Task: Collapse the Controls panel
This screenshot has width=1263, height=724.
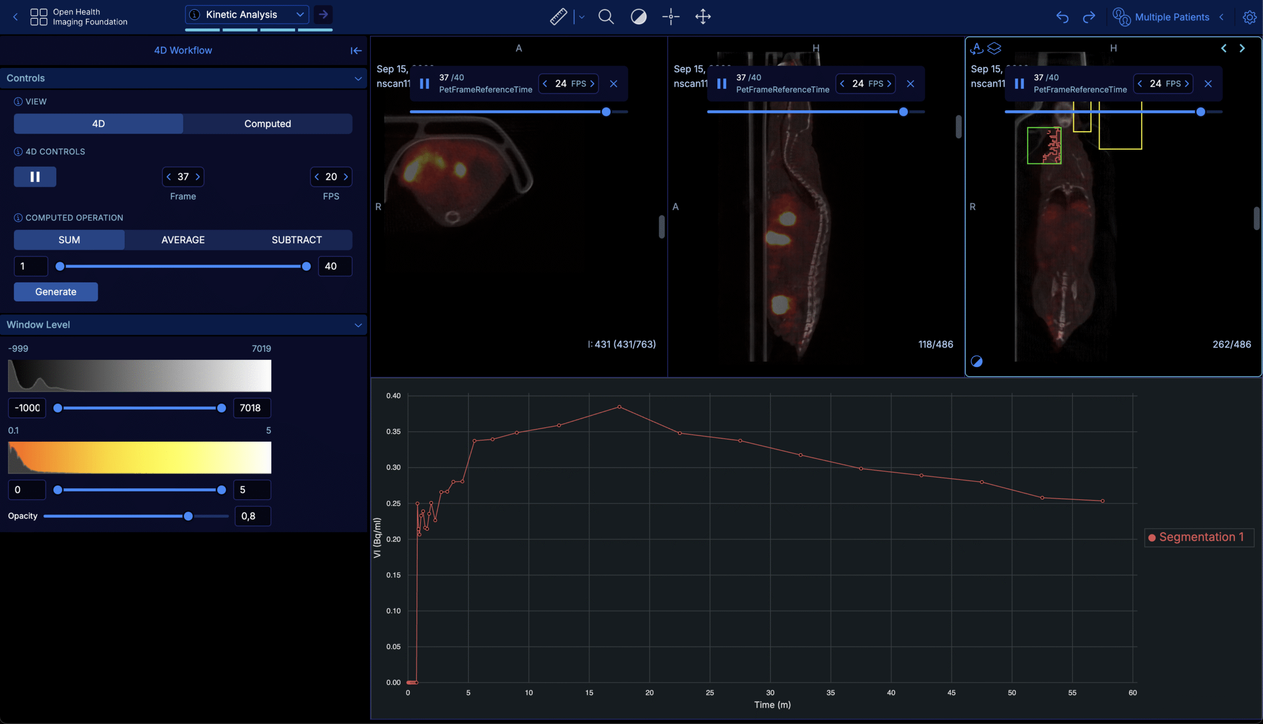Action: [358, 78]
